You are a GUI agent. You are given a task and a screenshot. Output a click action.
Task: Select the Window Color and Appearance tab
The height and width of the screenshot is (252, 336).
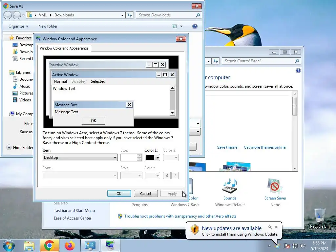(x=64, y=48)
